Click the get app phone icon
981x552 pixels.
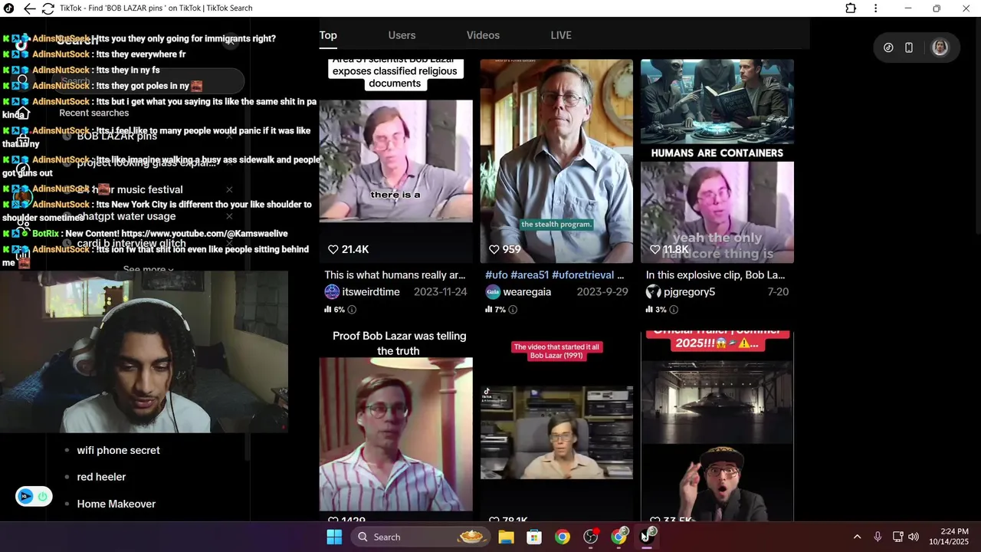tap(909, 48)
